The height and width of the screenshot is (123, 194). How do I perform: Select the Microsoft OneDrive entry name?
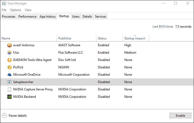coord(27,75)
